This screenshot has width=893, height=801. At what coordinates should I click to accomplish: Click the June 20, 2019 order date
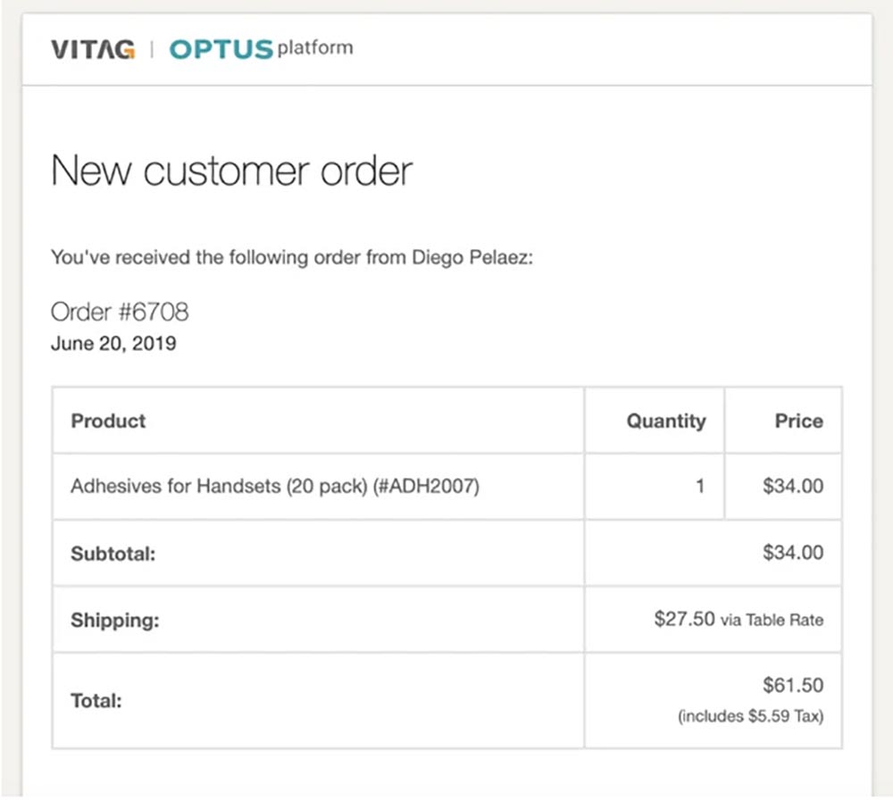pyautogui.click(x=113, y=343)
